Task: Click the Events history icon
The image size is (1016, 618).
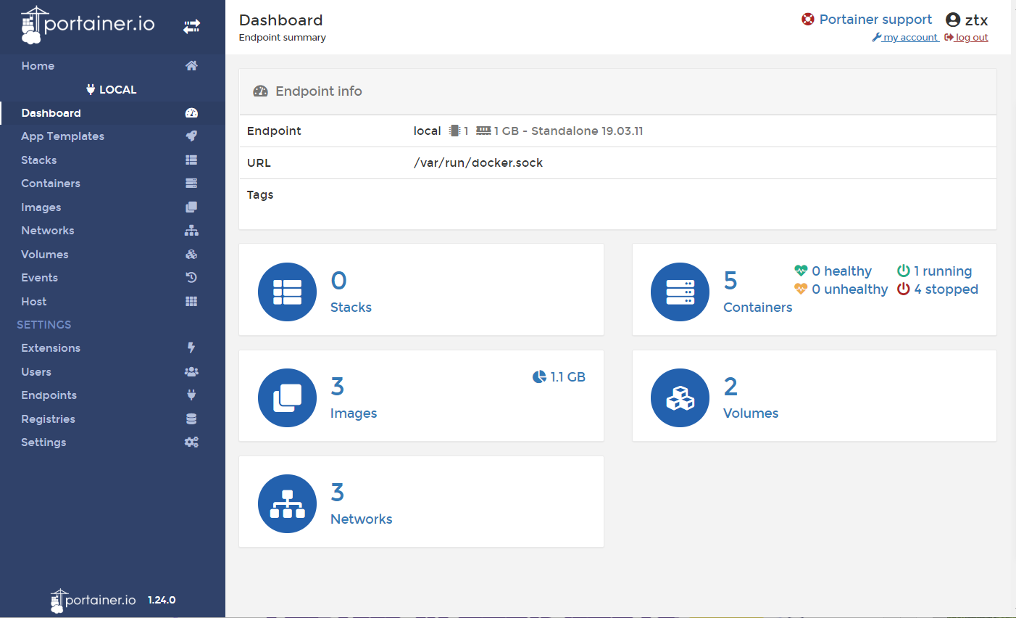Action: 191,278
